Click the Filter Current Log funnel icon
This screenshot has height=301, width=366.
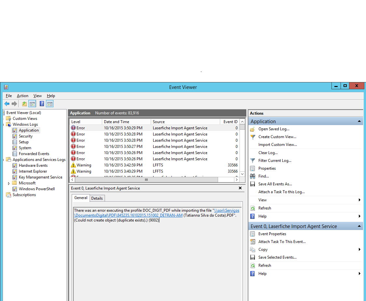tap(253, 161)
